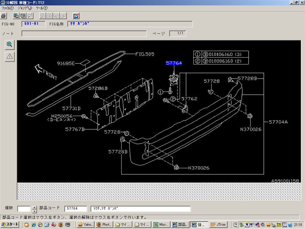Click the grayed next page button
The height and width of the screenshot is (229, 305).
pyautogui.click(x=63, y=16)
